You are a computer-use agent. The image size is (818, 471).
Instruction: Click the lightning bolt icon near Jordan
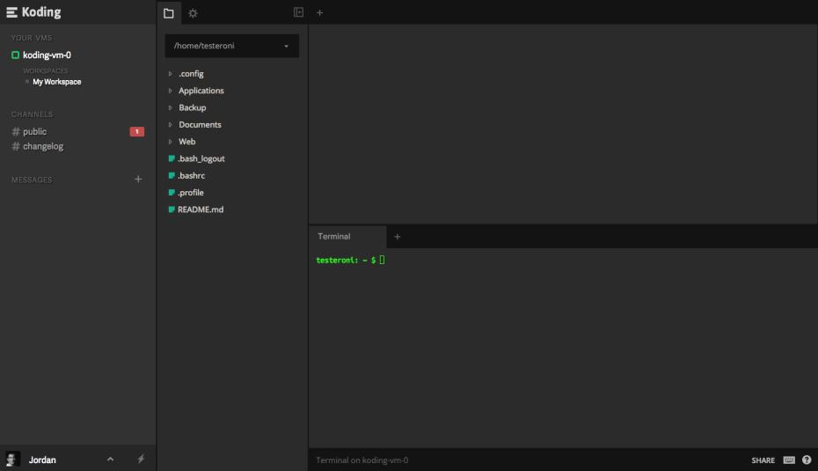141,459
